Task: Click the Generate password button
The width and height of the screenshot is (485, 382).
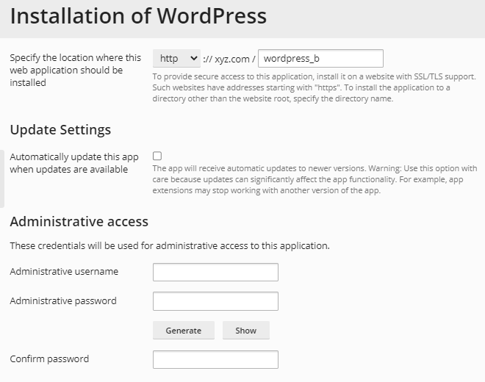Action: (x=184, y=331)
